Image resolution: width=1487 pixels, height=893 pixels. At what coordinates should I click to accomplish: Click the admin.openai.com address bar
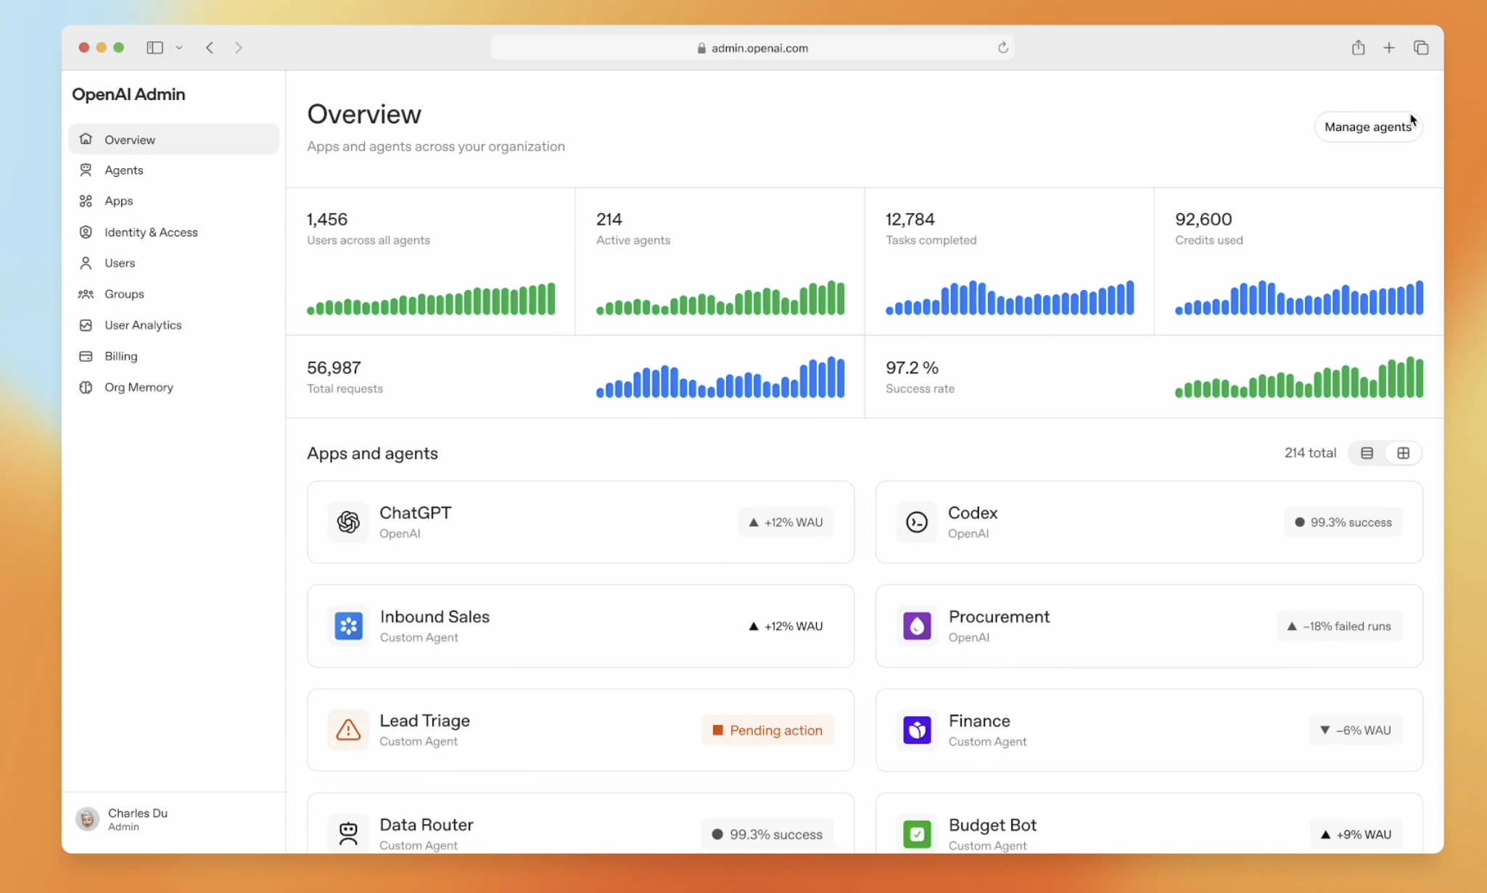coord(752,48)
